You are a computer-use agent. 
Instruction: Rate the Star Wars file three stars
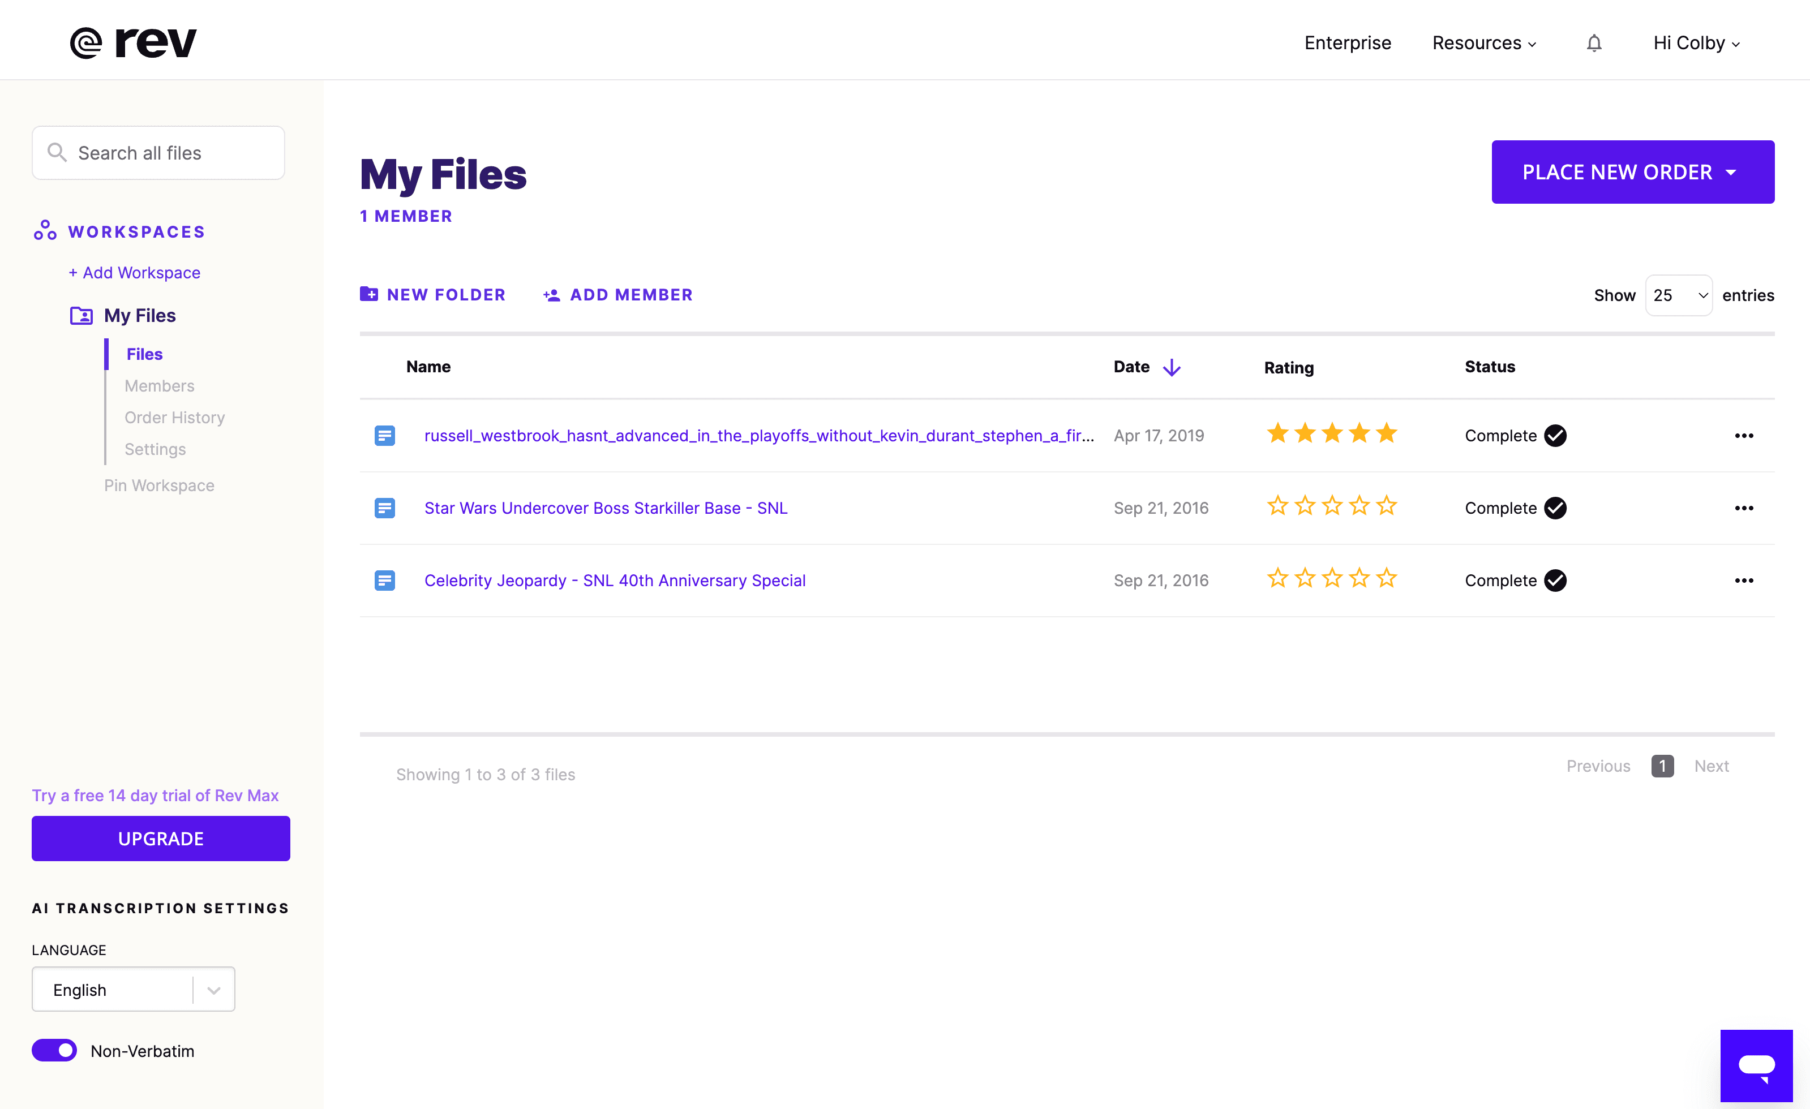(x=1332, y=506)
